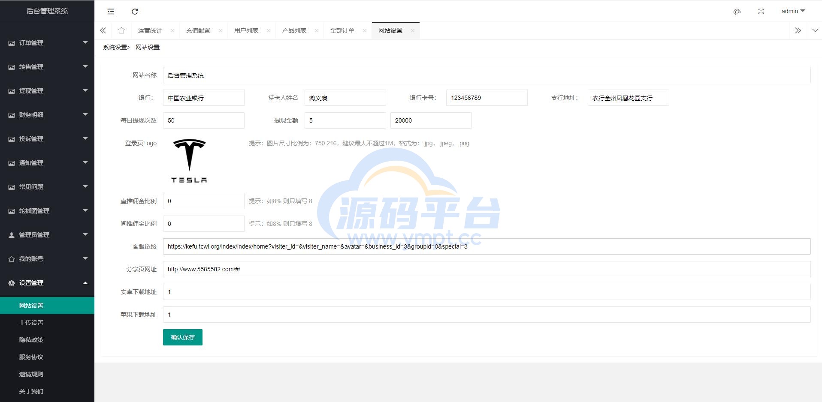Switch to 用户列表 tab
This screenshot has width=822, height=402.
[x=246, y=30]
